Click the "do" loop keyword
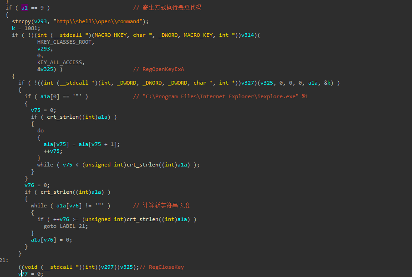Viewport: 412px width, 277px height. pyautogui.click(x=41, y=131)
